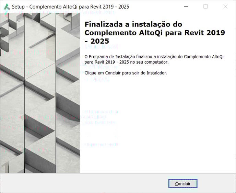Screen dimensions: 236x193
Task: Click the concrete pattern wizard image
Action: click(40, 93)
